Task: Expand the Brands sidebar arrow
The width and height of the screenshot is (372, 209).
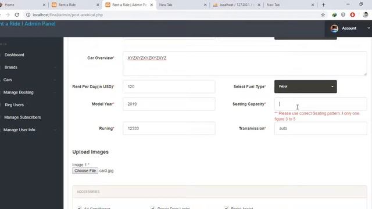Action: coord(55,67)
